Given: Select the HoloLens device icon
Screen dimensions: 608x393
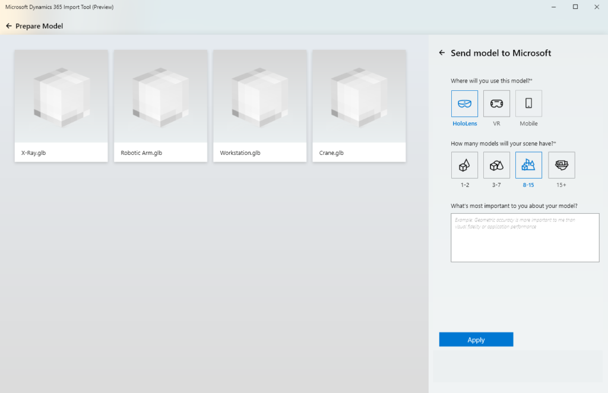Looking at the screenshot, I should (x=464, y=103).
